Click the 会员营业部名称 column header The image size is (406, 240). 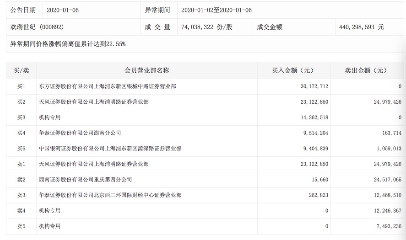coord(146,70)
